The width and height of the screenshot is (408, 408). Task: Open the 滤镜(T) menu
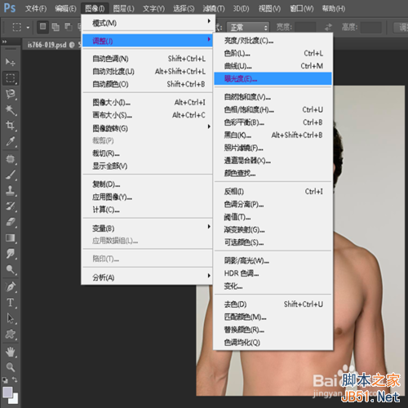(214, 9)
